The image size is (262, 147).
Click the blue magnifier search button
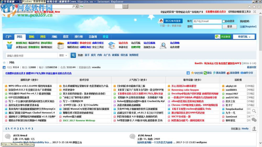(73, 55)
